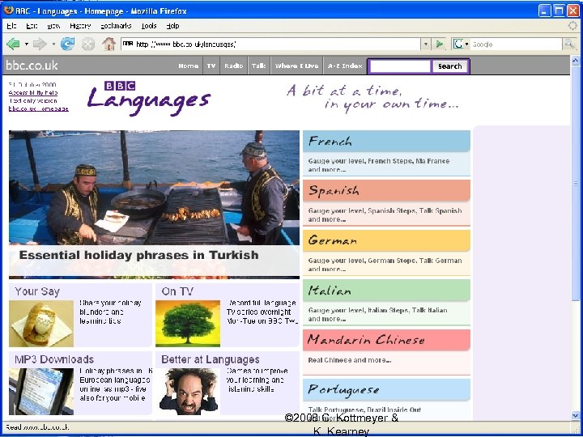The width and height of the screenshot is (583, 437).
Task: Click the search magnifier icon in Google box
Action: [569, 44]
